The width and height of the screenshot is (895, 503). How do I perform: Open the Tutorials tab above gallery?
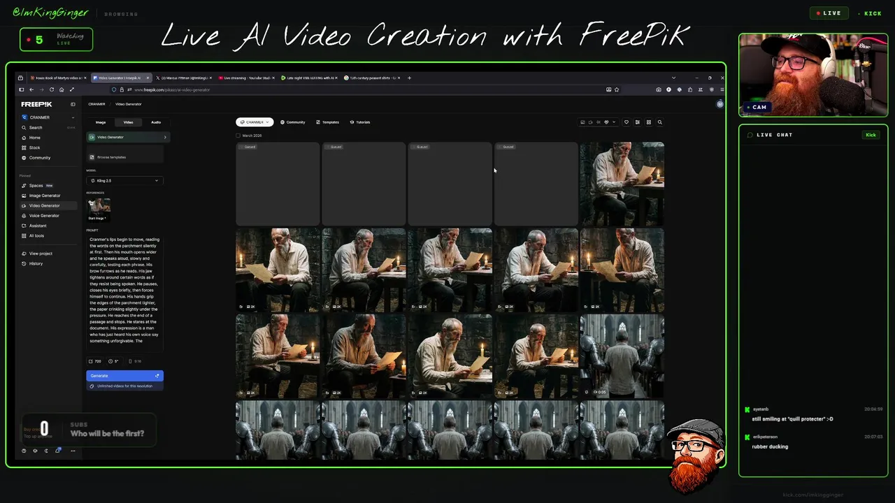click(360, 122)
